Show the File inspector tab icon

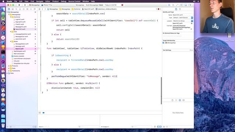click(176, 9)
